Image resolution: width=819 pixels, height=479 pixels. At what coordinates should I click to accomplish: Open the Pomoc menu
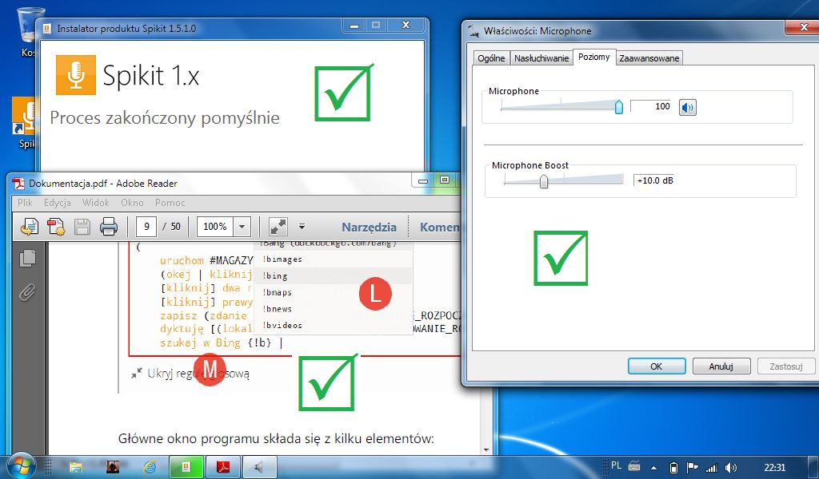click(170, 203)
